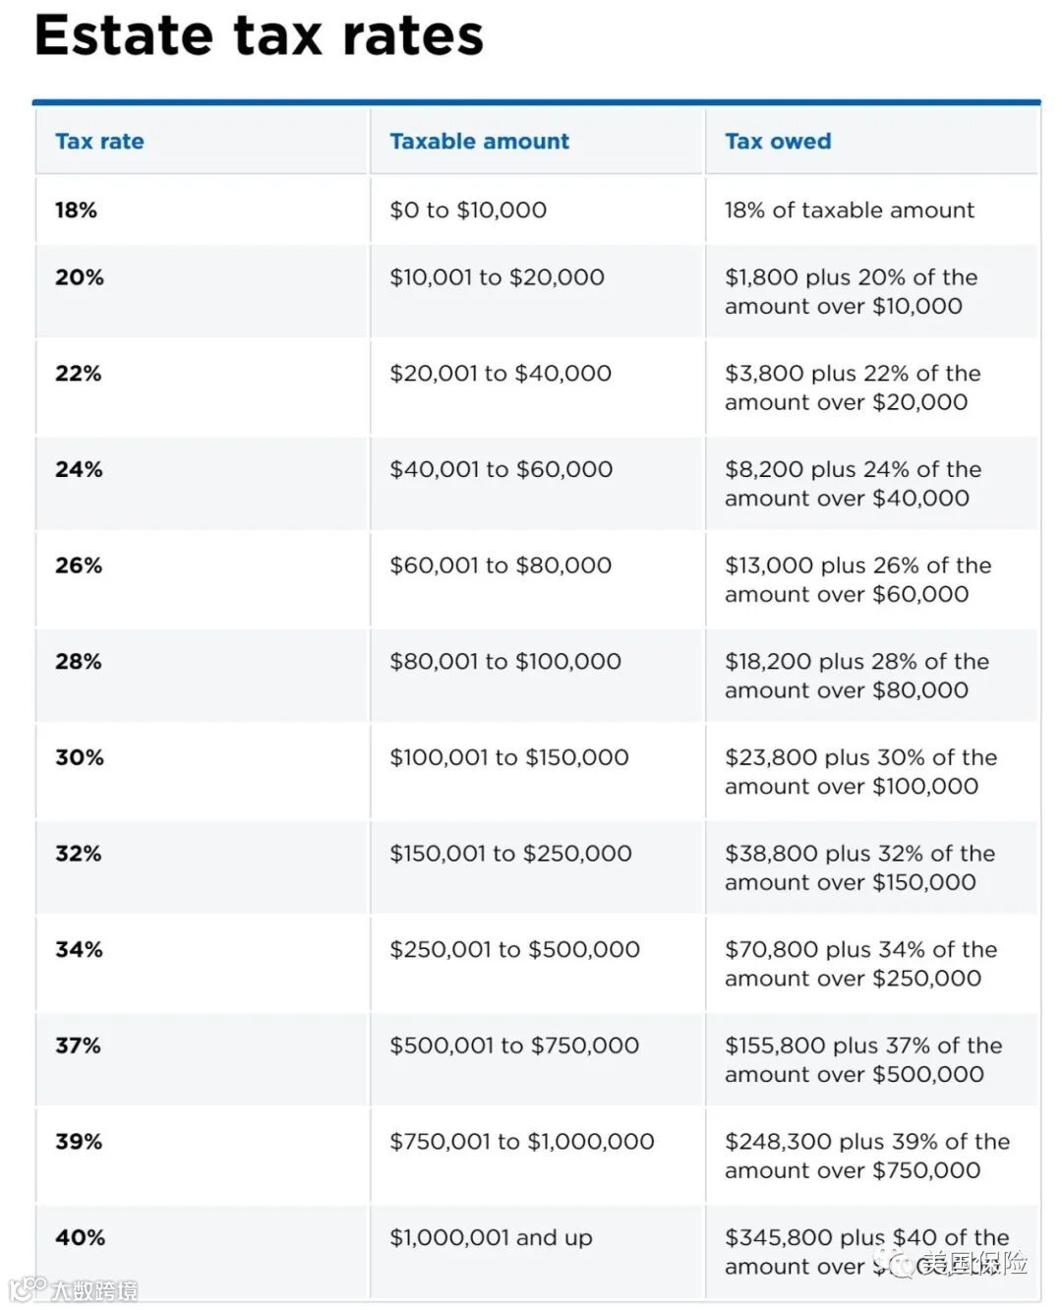The height and width of the screenshot is (1310, 1062).
Task: Click the 大数跨境 logo icon
Action: 27,1289
